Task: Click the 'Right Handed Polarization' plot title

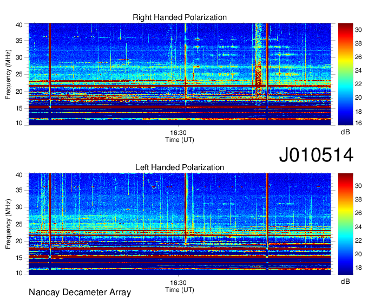Action: point(180,17)
